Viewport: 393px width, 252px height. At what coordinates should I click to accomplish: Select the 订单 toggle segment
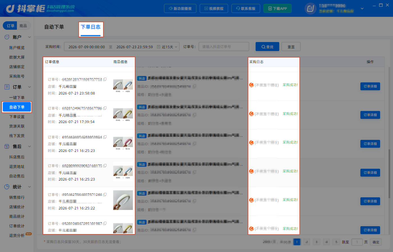(x=10, y=26)
